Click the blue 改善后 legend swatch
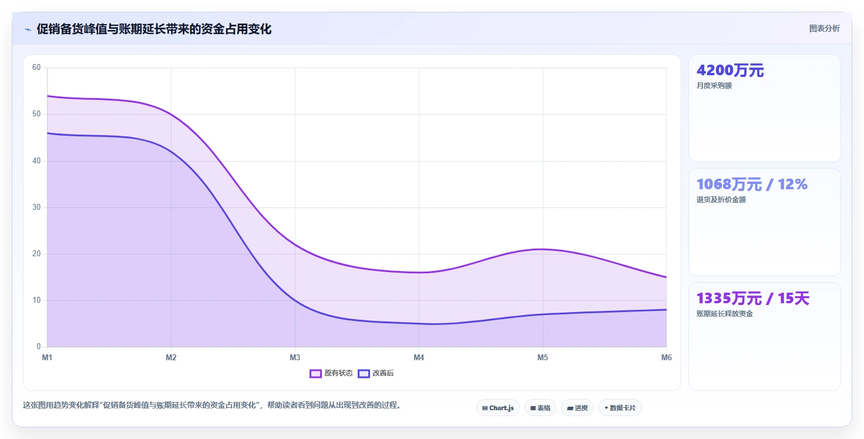This screenshot has height=439, width=864. tap(364, 373)
